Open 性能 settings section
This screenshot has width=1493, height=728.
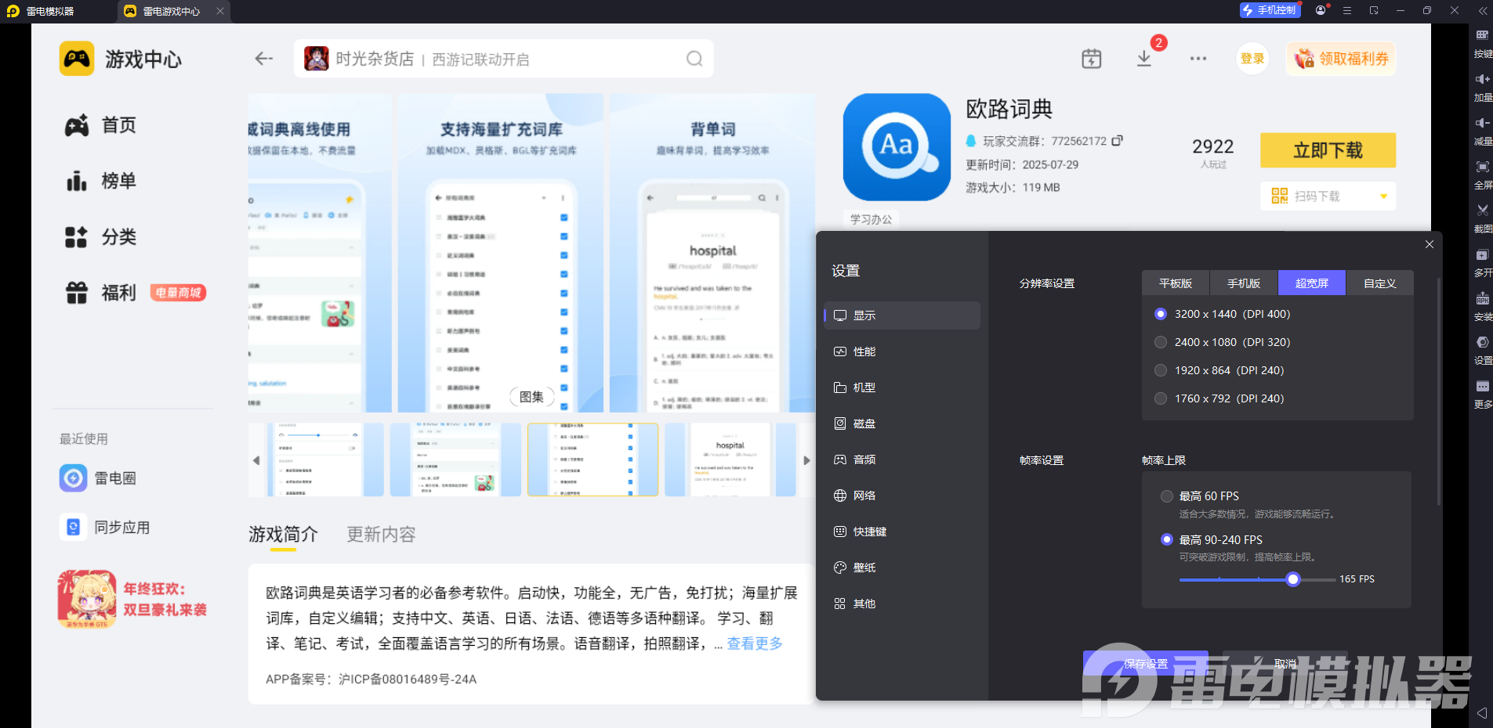pos(902,351)
